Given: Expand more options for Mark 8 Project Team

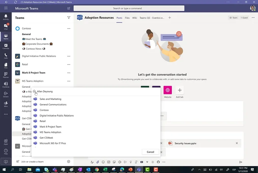Looking at the screenshot, I should pyautogui.click(x=69, y=73).
